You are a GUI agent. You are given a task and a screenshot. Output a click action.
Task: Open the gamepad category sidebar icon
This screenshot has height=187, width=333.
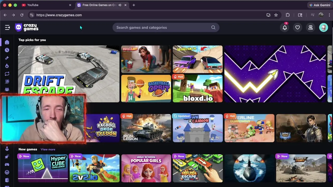7,164
